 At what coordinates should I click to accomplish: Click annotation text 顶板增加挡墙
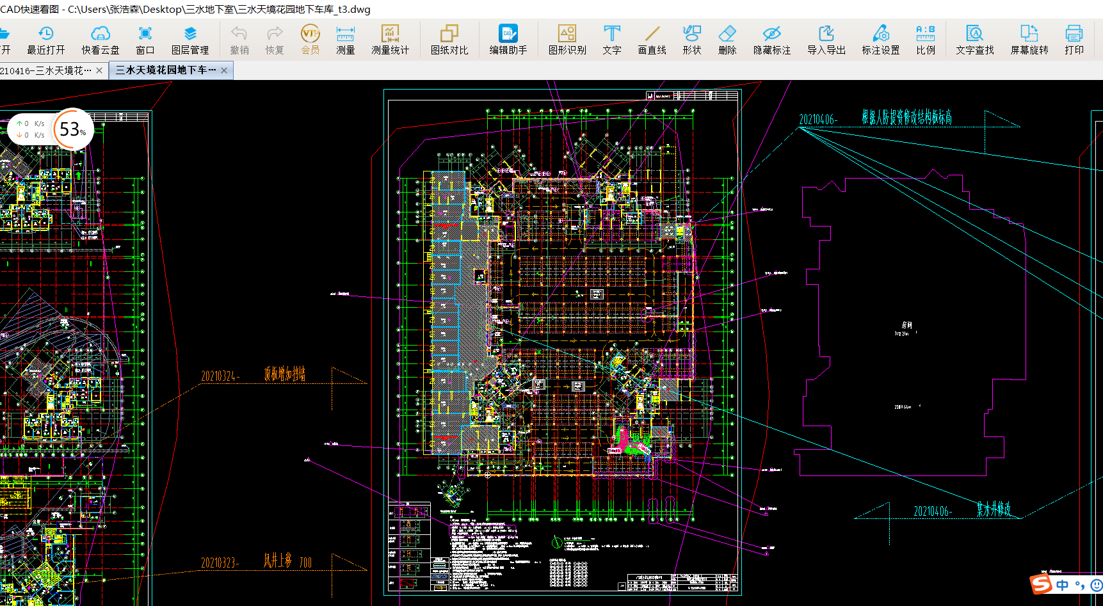(x=284, y=374)
